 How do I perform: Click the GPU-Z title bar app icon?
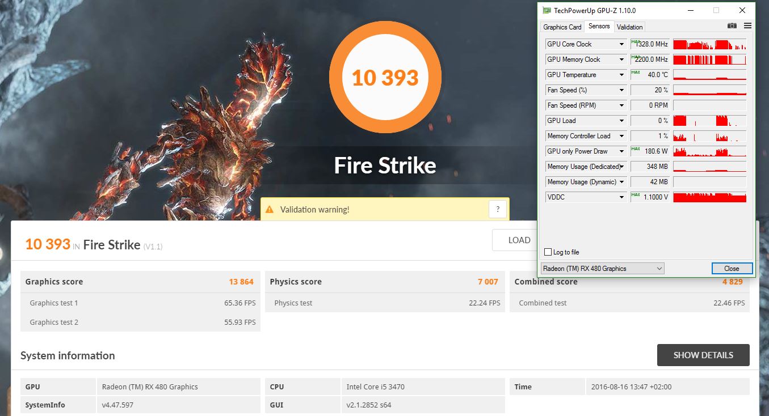click(x=547, y=10)
